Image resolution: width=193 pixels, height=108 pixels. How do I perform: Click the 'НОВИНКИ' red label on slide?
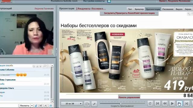click(117, 34)
